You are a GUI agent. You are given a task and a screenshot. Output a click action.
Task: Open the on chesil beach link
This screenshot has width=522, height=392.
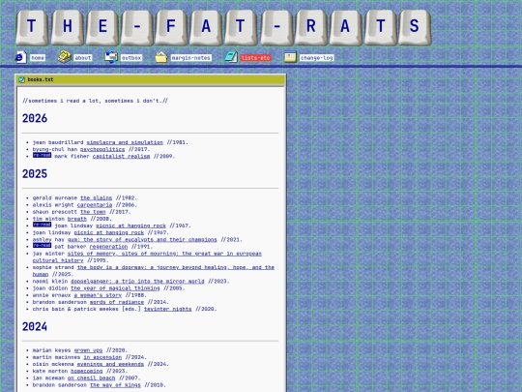(x=91, y=378)
